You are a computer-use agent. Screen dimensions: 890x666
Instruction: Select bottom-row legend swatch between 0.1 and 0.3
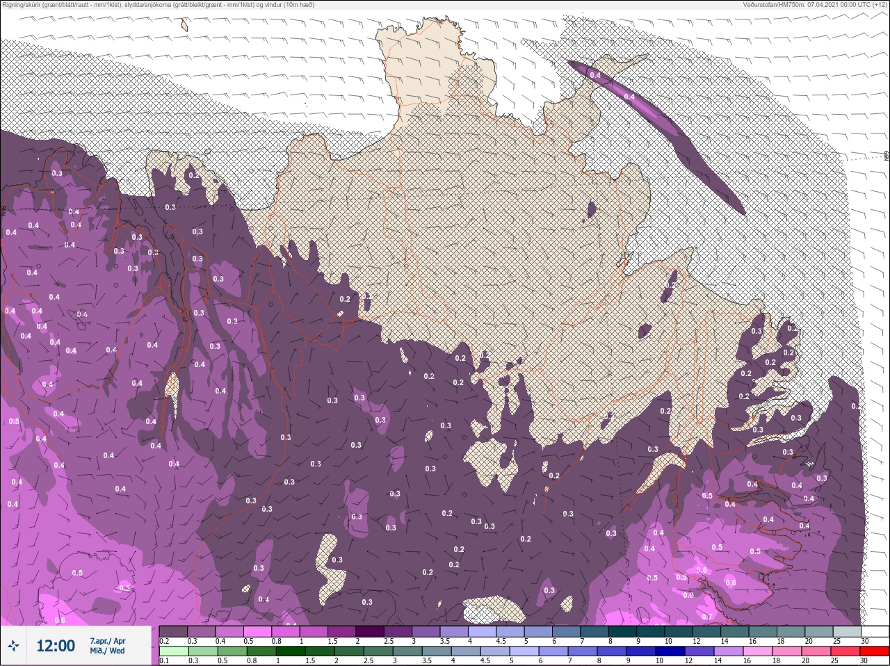[173, 651]
